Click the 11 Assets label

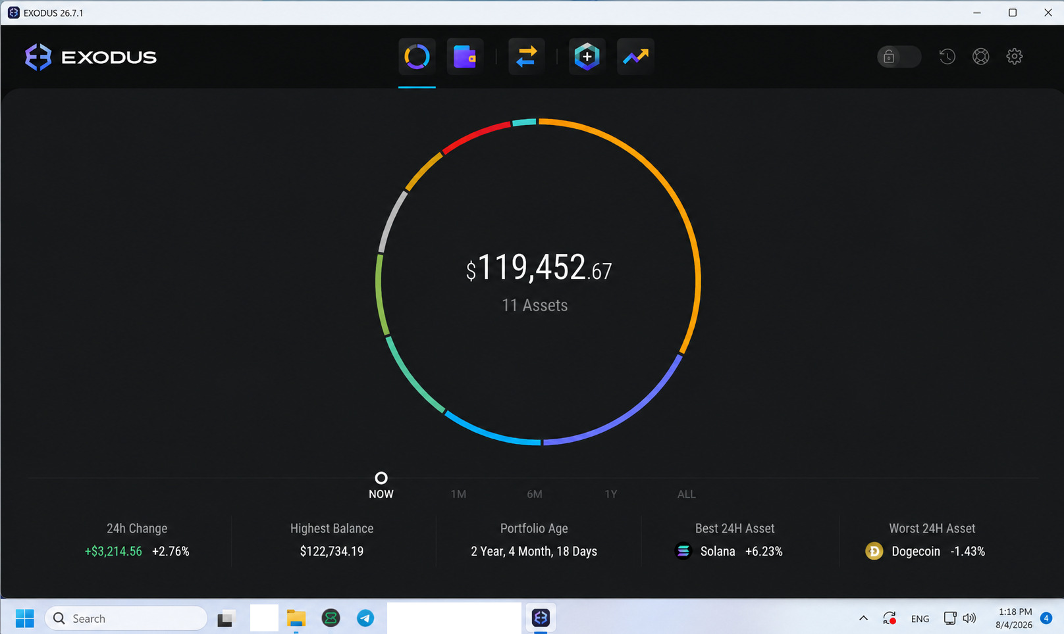[x=535, y=305]
